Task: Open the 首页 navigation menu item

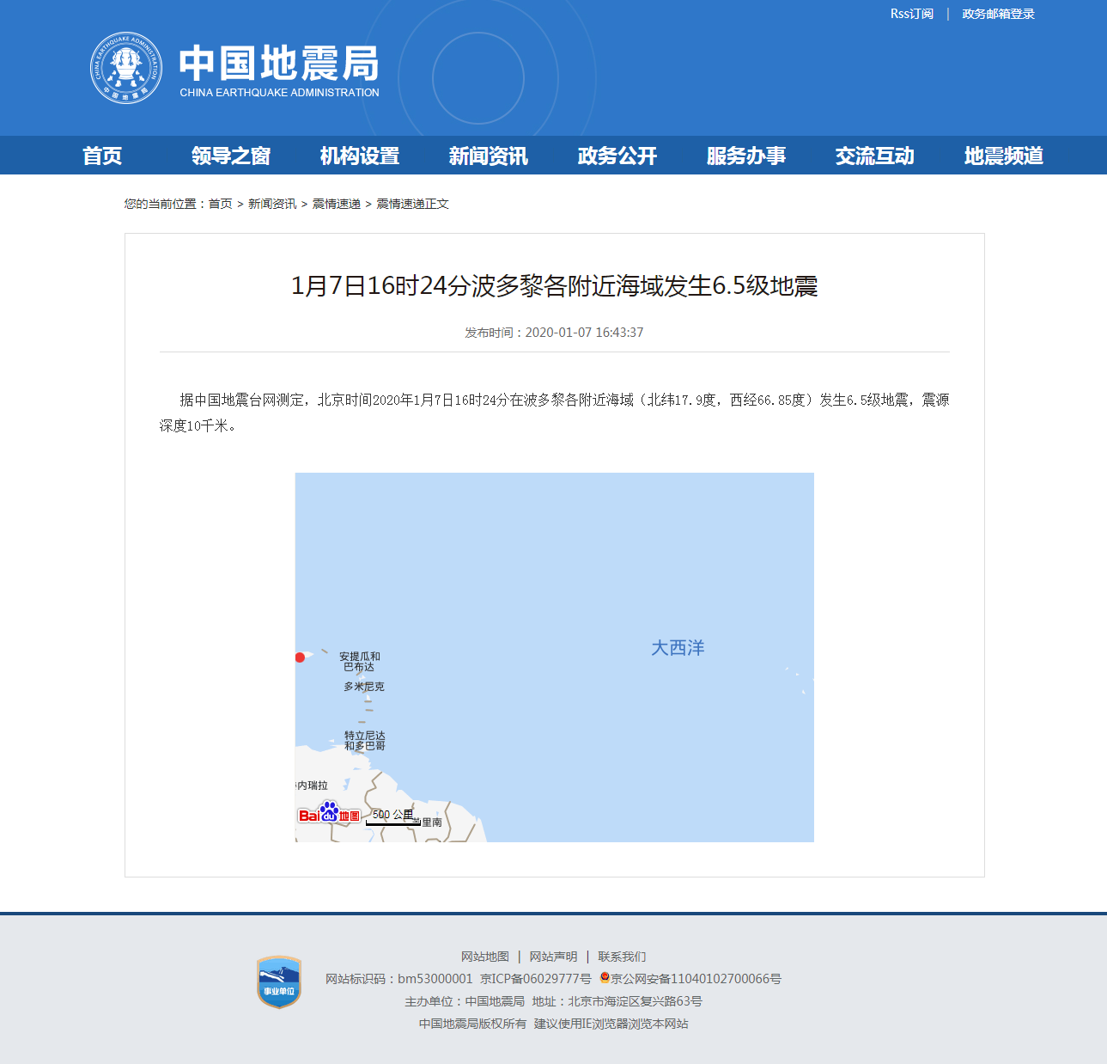Action: 102,156
